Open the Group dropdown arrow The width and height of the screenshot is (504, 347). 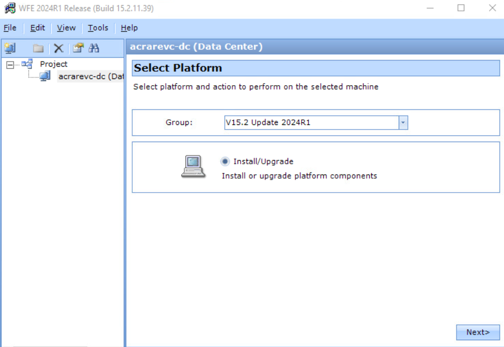pyautogui.click(x=403, y=123)
